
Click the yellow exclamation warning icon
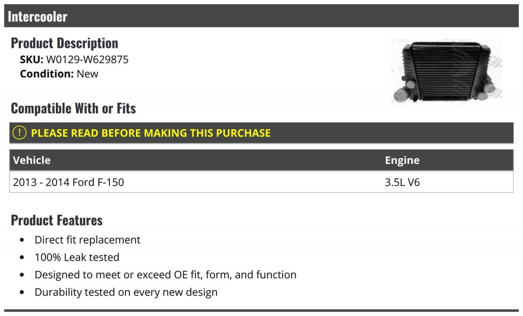tap(19, 133)
